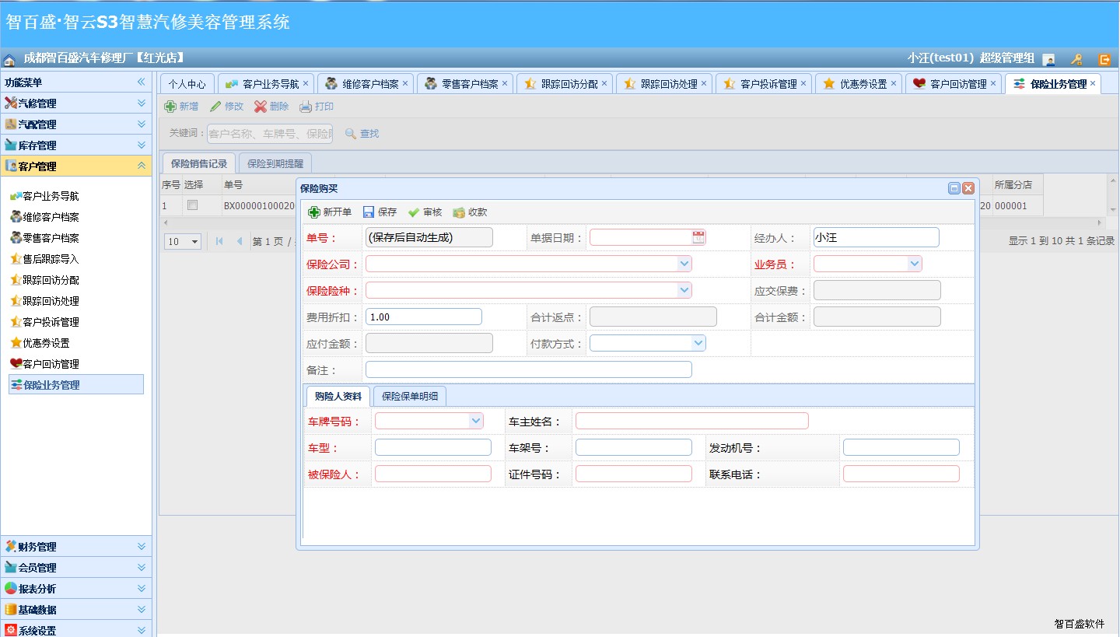1120x637 pixels.
Task: Maximize the 保险购买 dialog
Action: click(954, 188)
